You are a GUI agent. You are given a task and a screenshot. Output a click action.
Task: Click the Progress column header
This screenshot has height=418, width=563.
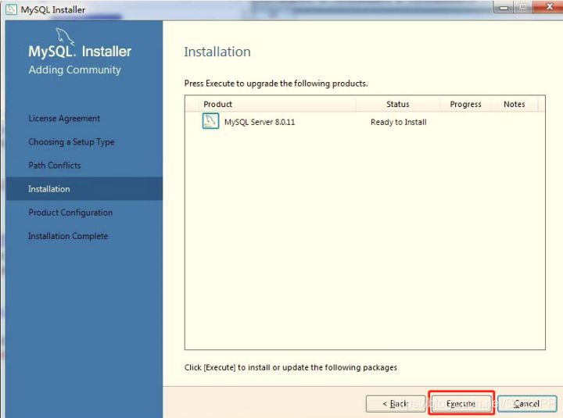coord(465,104)
